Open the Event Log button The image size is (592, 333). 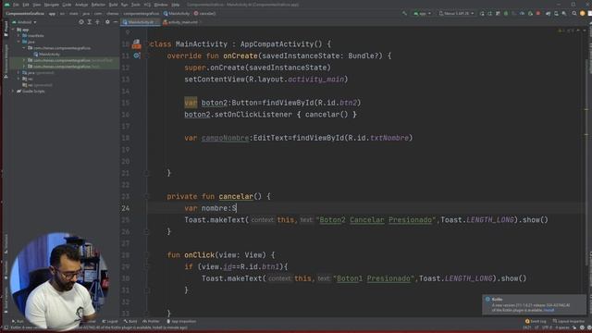536,321
